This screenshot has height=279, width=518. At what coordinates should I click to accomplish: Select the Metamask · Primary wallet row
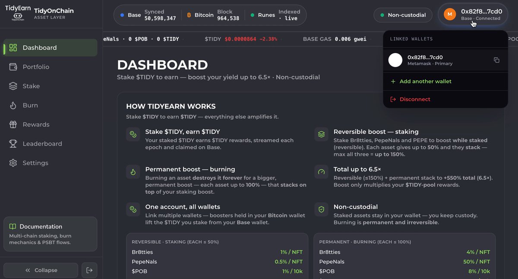pos(445,60)
